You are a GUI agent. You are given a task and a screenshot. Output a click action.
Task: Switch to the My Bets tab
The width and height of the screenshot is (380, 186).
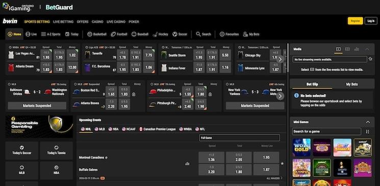click(x=351, y=84)
